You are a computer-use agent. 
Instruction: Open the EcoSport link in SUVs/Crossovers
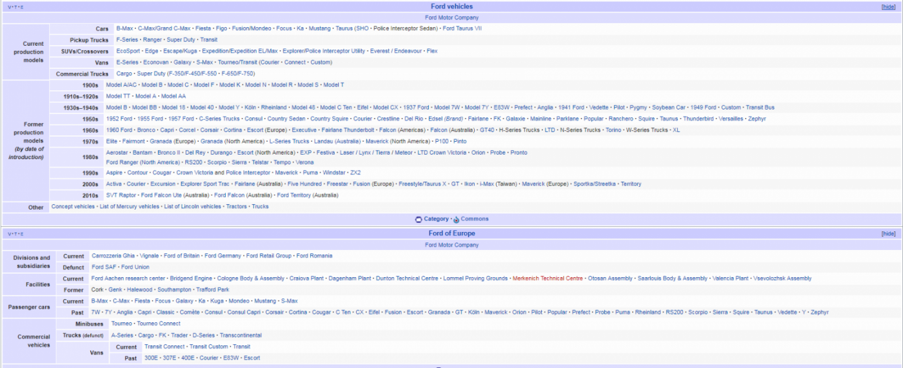128,51
